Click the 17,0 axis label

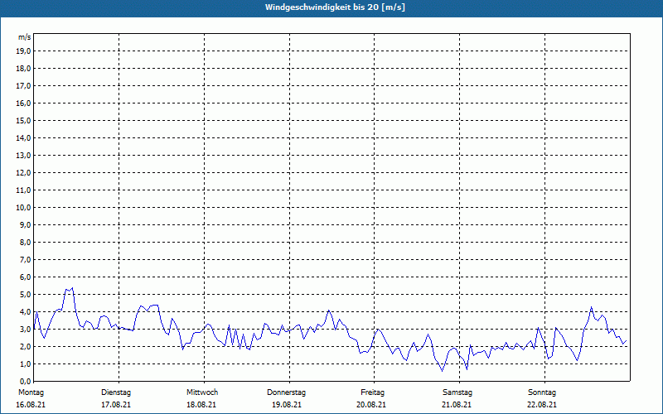(23, 86)
